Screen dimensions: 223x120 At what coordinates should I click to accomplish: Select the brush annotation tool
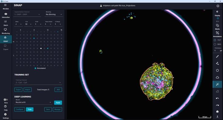[x=217, y=57]
